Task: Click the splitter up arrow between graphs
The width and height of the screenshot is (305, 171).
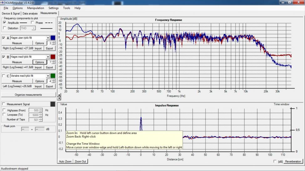Action: point(59,95)
